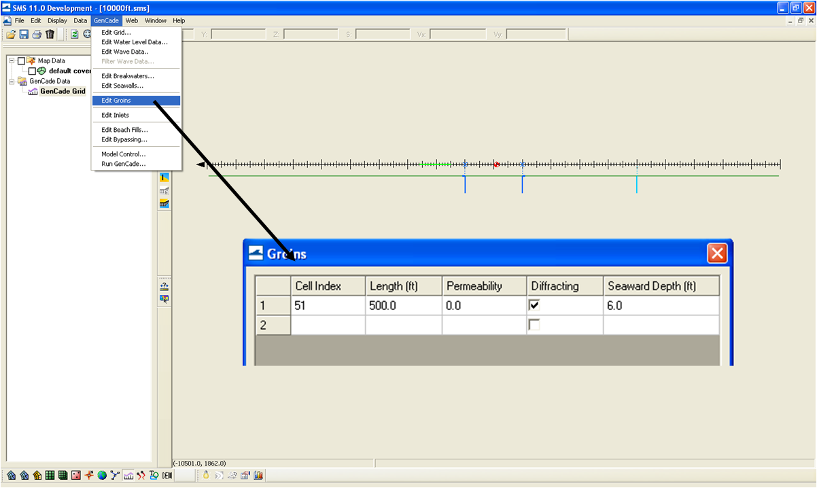The width and height of the screenshot is (817, 488).
Task: Select the GIS module globe icon
Action: pos(102,476)
